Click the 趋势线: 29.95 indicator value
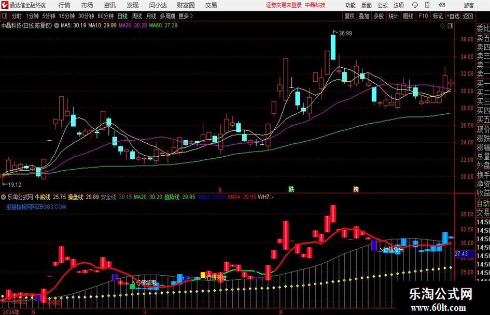The width and height of the screenshot is (490, 315). (x=180, y=197)
